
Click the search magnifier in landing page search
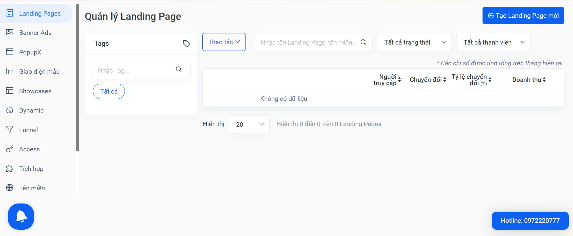point(364,42)
